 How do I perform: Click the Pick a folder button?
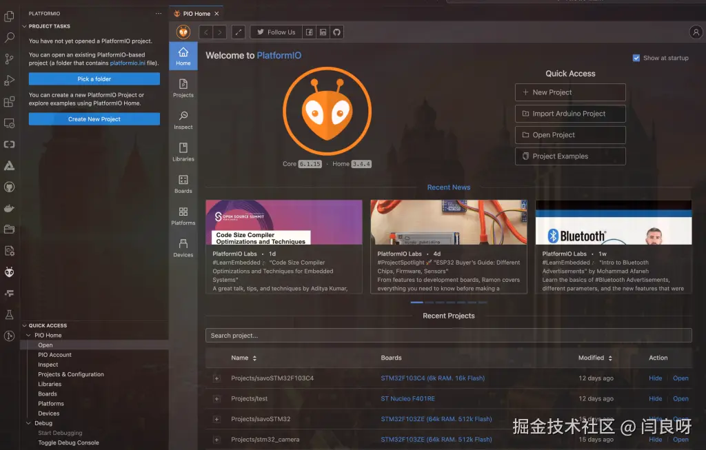pyautogui.click(x=94, y=79)
